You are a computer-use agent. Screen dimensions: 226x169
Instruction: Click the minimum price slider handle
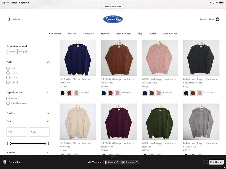point(9,143)
